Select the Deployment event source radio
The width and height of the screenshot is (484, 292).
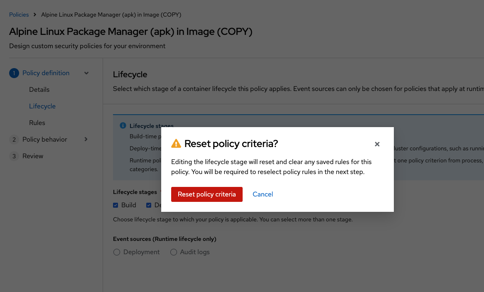click(117, 252)
